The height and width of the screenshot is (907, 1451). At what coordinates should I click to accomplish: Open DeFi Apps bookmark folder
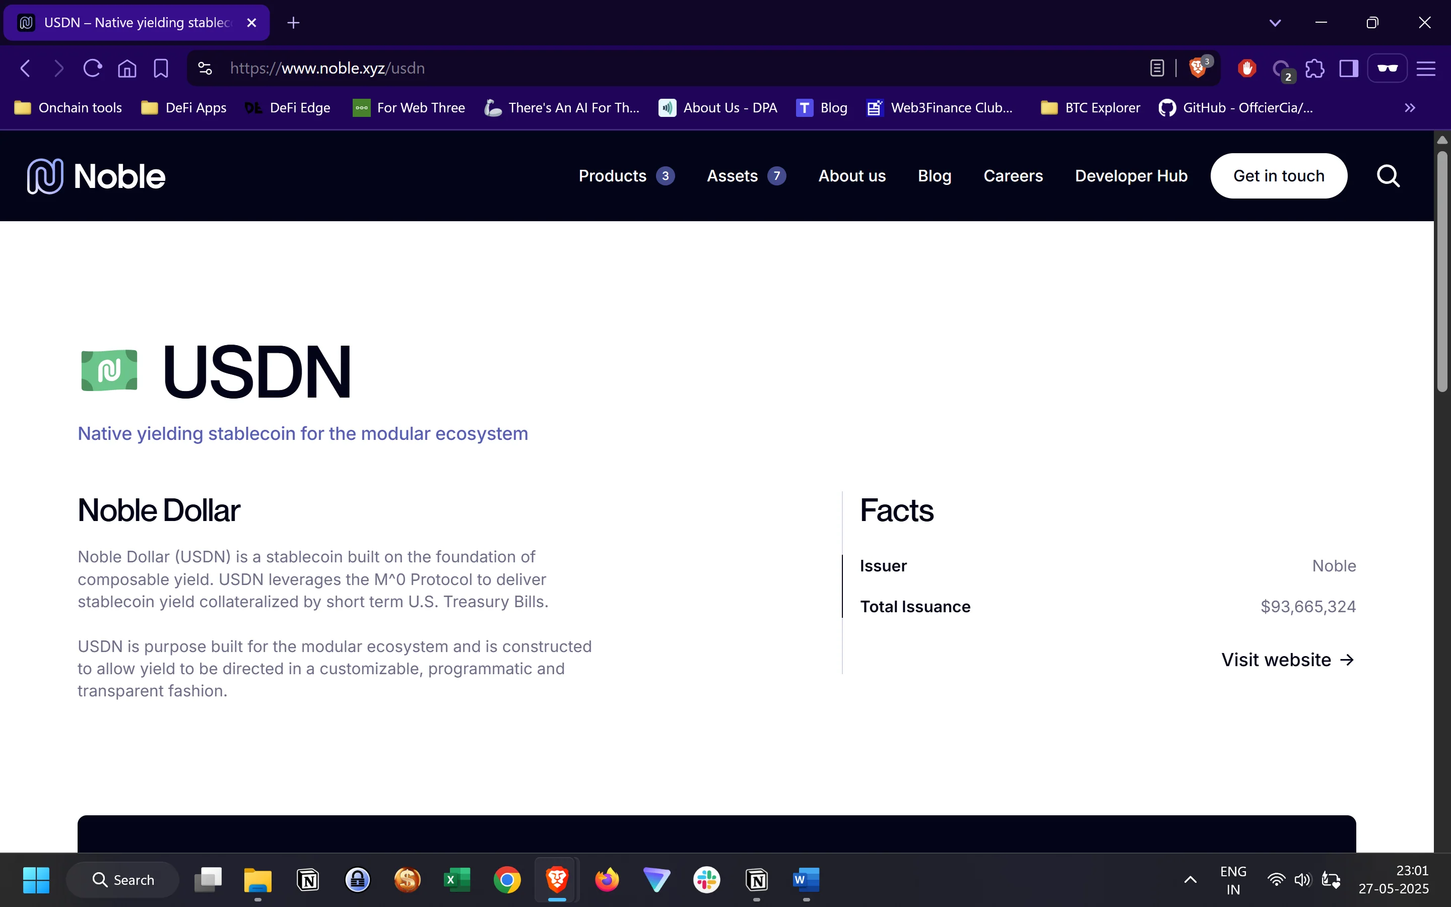point(183,108)
